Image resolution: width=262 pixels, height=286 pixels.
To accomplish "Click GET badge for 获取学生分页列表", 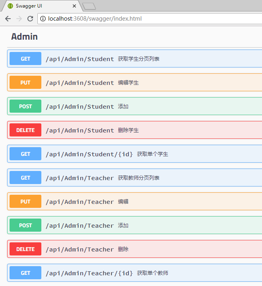I will coord(25,59).
